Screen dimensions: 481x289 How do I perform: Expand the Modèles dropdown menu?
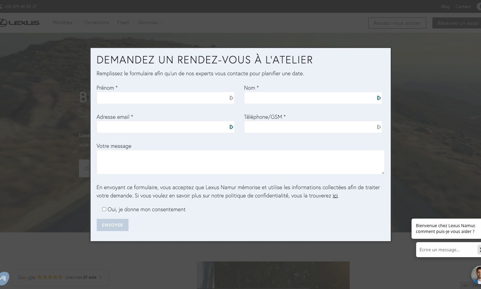pos(65,23)
